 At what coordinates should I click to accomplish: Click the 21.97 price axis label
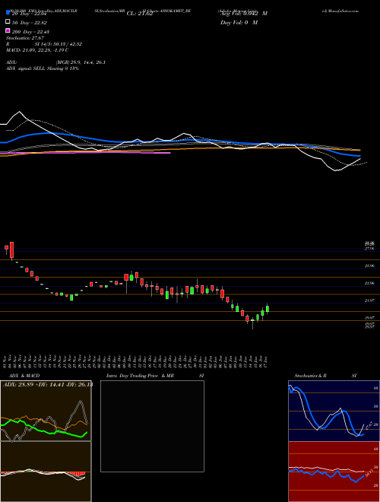(369, 300)
